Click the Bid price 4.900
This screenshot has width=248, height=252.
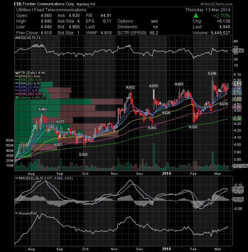[x=74, y=27]
